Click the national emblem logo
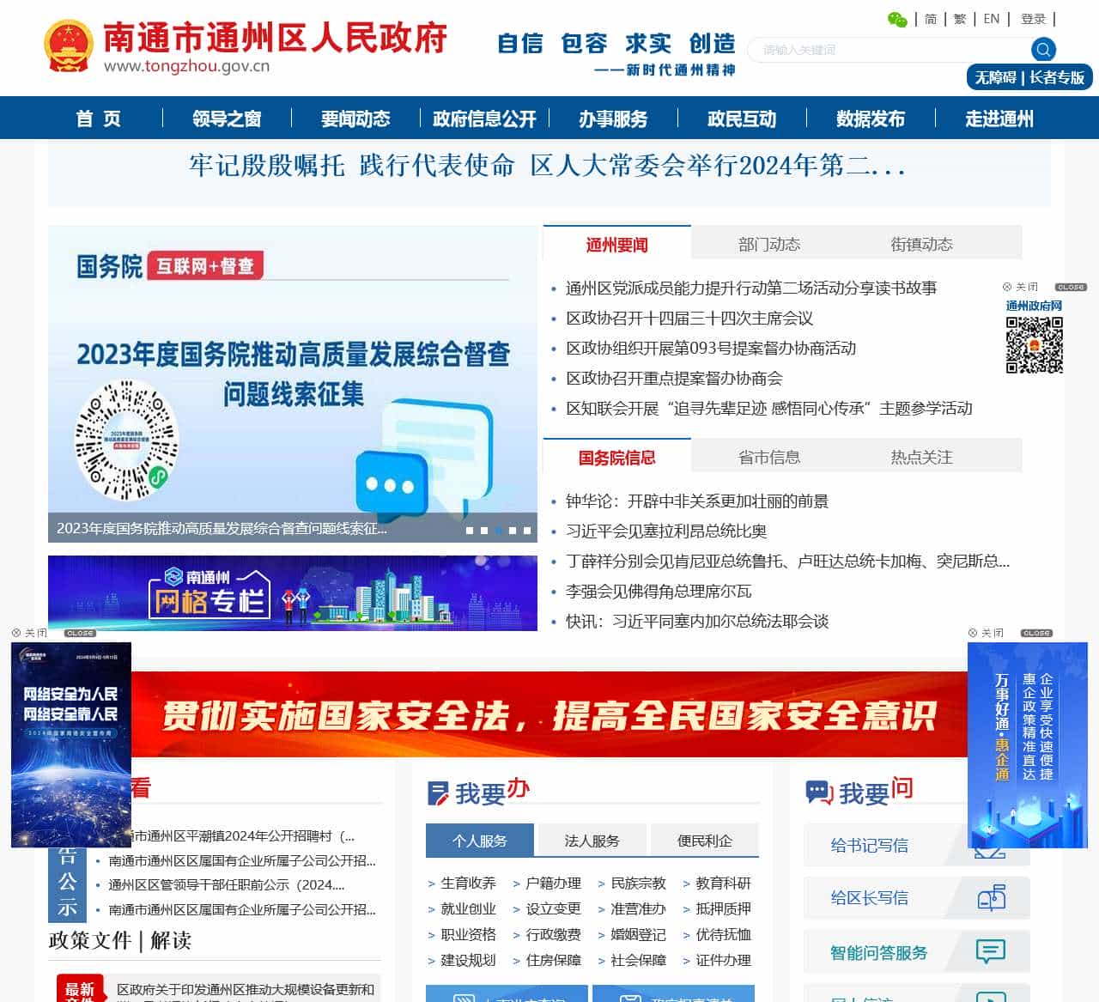The height and width of the screenshot is (1002, 1099). (68, 45)
